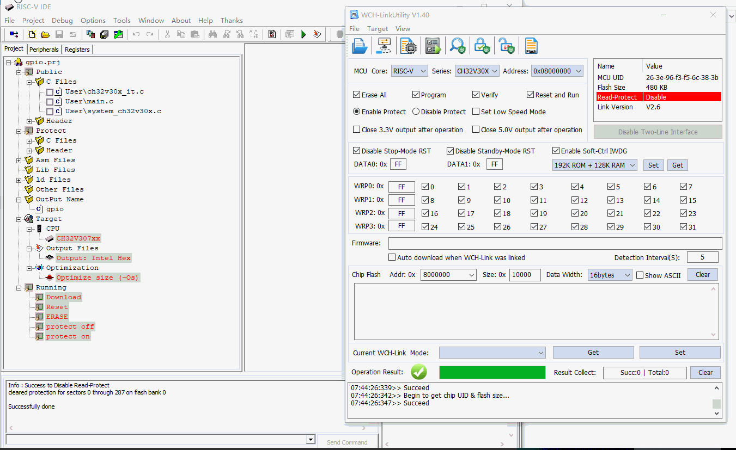Click the checklist options icon in IDE toolbar
The height and width of the screenshot is (450, 736).
(272, 34)
